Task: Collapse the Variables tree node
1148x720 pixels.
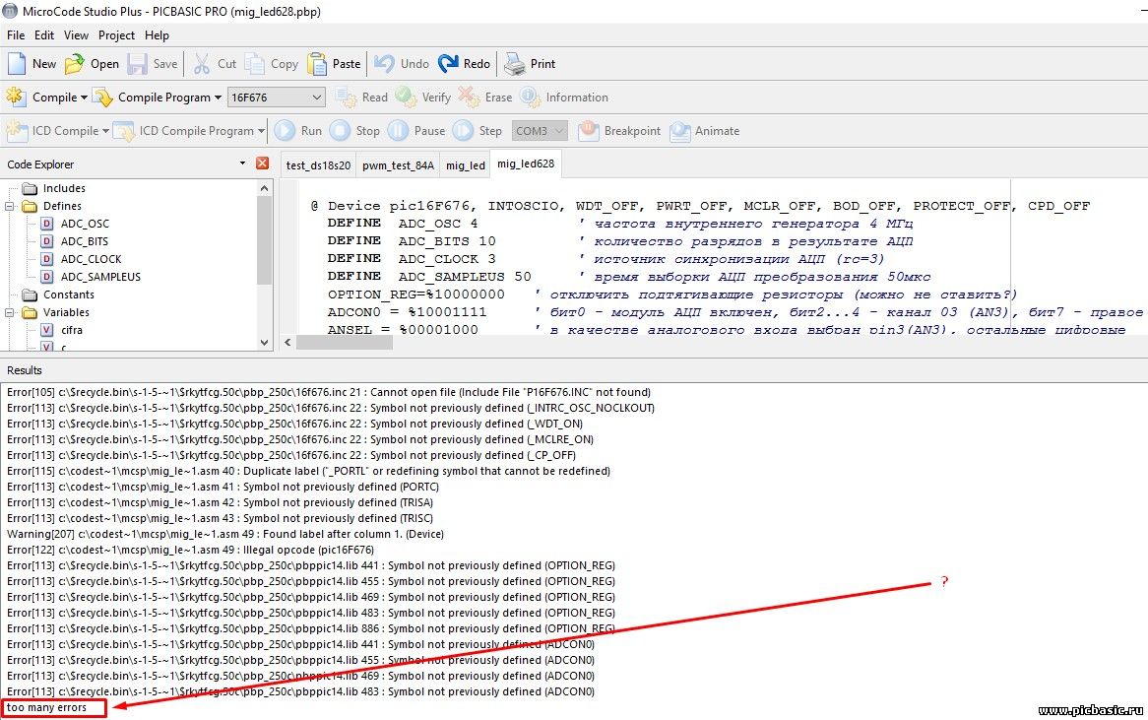Action: point(10,312)
